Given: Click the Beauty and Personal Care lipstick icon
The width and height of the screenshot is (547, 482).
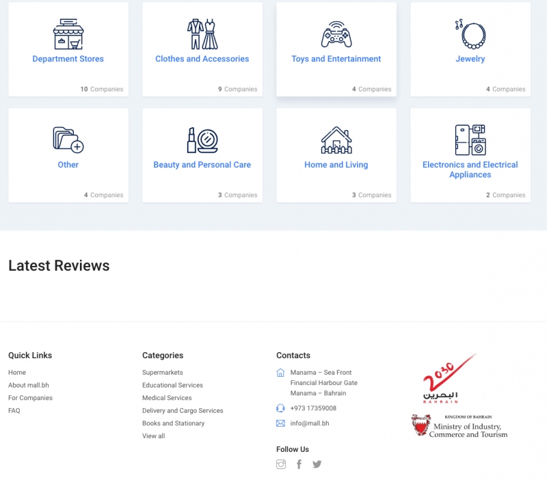Looking at the screenshot, I should point(202,139).
